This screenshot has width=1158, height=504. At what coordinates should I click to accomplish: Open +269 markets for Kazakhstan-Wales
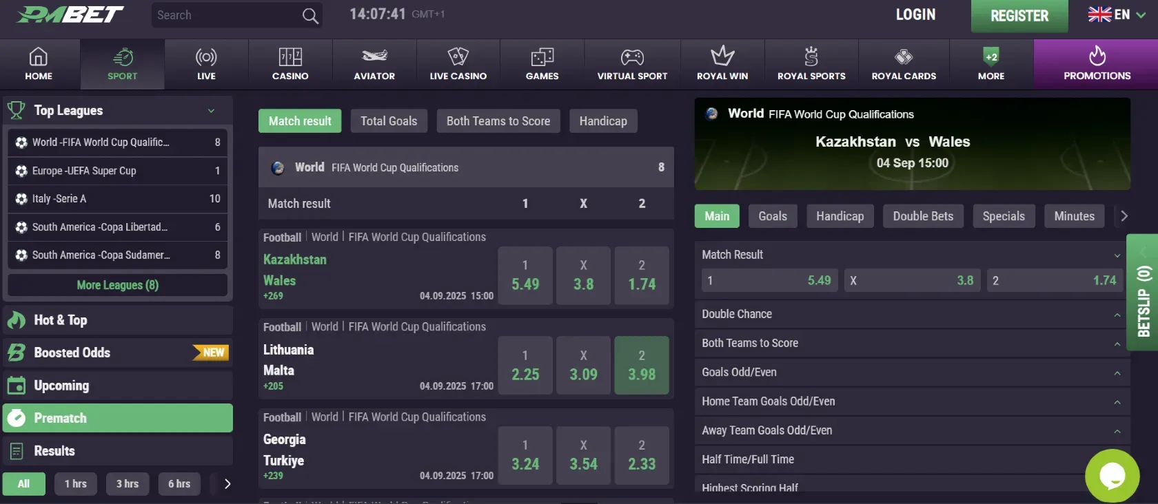coord(273,296)
